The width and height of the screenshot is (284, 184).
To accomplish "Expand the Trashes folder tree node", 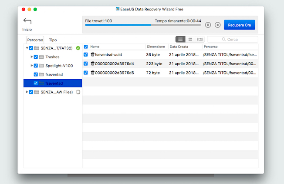I will point(31,57).
